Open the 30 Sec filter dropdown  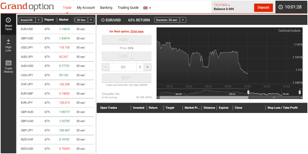tap(85, 20)
